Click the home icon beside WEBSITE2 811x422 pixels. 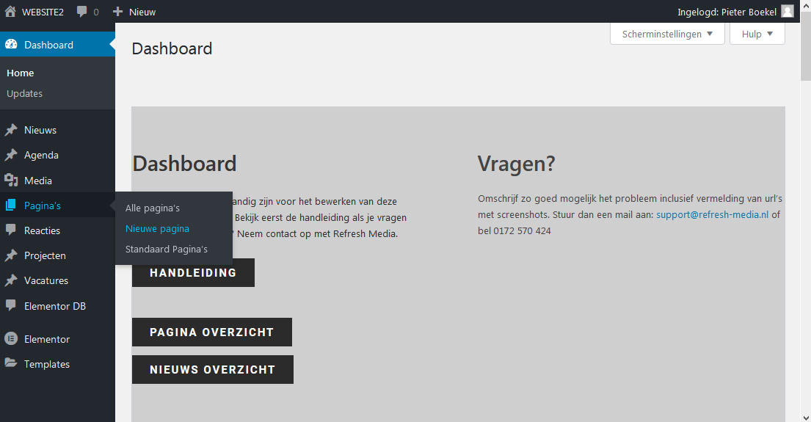[10, 12]
